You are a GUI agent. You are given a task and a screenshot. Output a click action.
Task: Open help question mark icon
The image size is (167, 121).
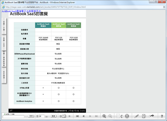162,116
